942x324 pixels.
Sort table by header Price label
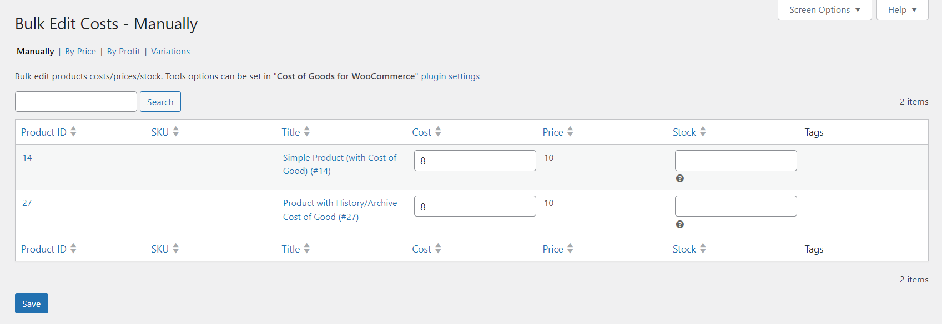click(553, 132)
